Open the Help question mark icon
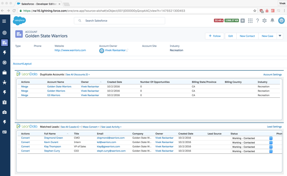The width and height of the screenshot is (287, 176). [x=257, y=21]
